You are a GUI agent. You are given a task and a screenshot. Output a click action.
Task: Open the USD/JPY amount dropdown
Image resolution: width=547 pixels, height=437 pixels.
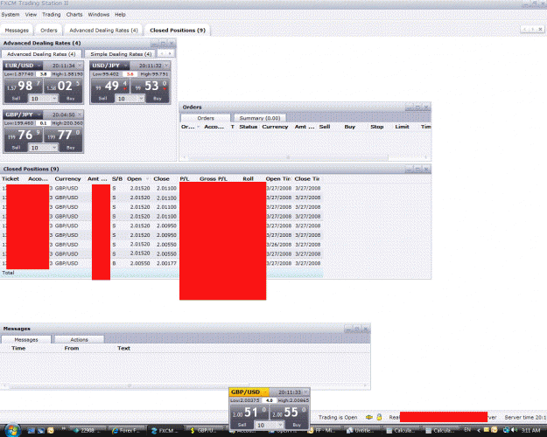(141, 99)
